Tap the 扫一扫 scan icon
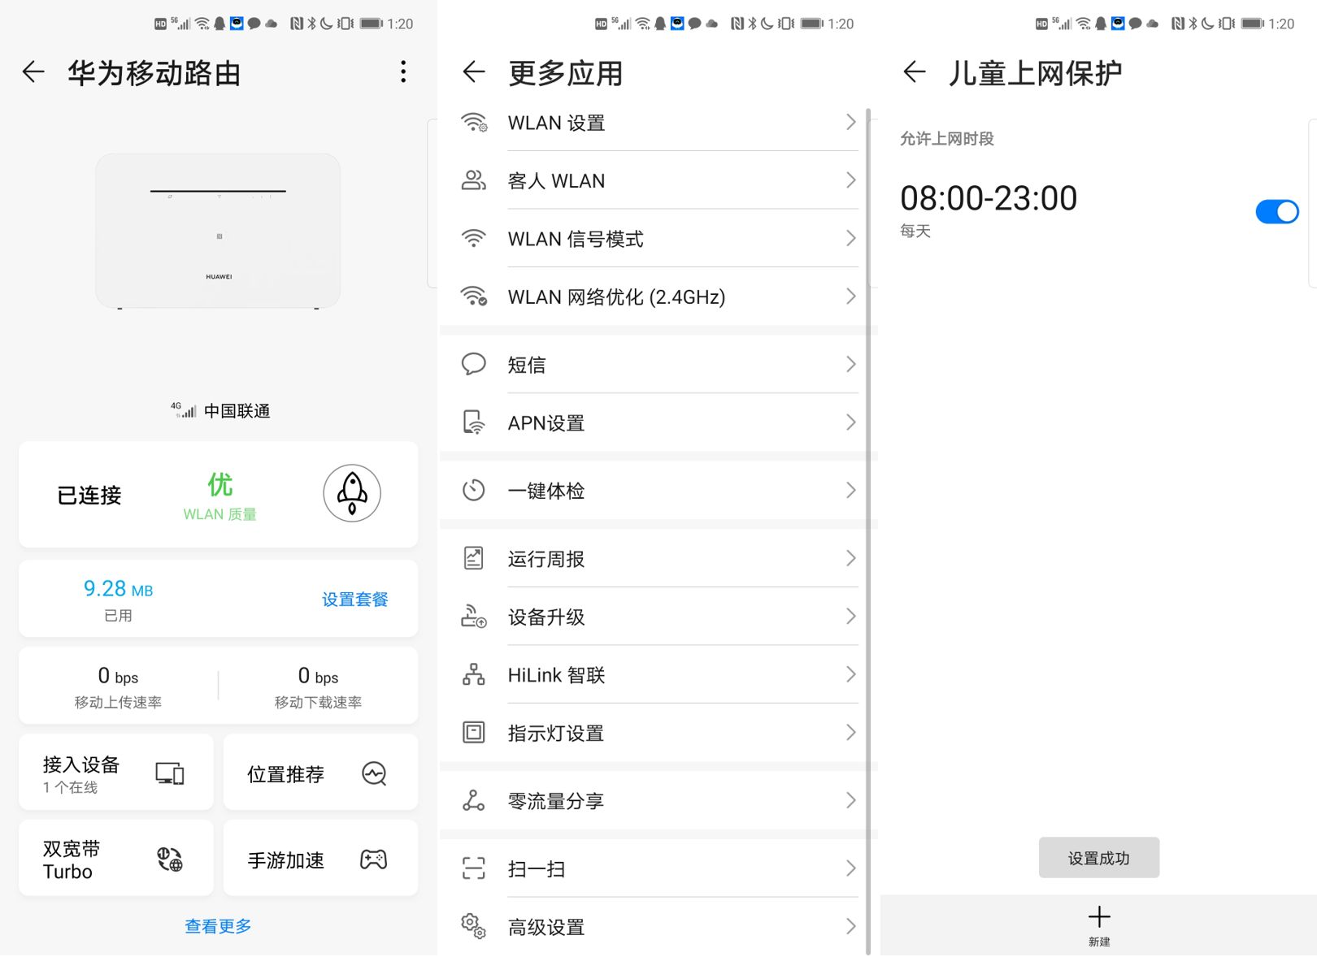Screen dimensions: 1317x957 point(474,868)
